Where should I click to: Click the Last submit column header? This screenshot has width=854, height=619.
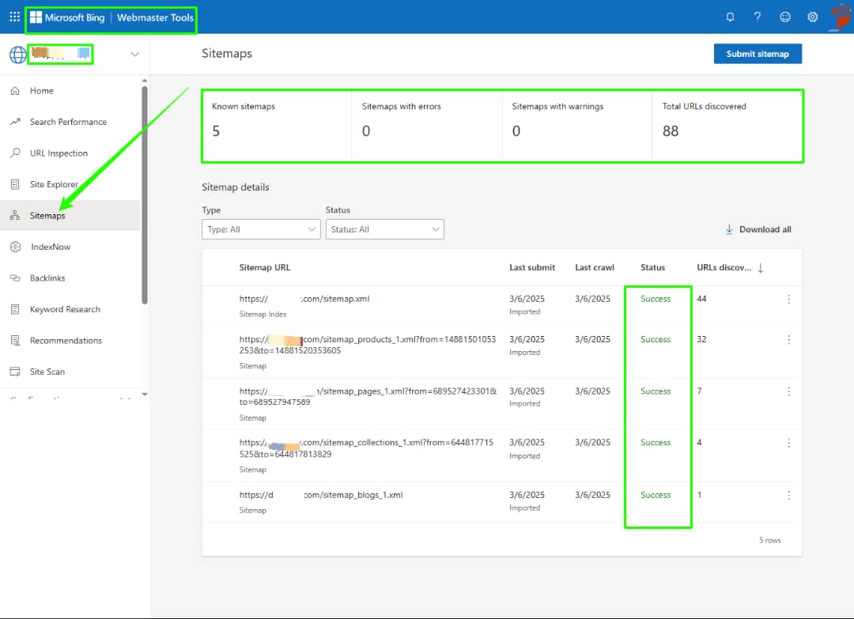pyautogui.click(x=532, y=268)
